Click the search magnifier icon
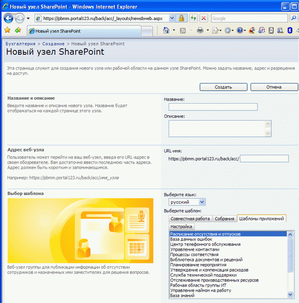This screenshot has width=299, height=303. tap(294, 19)
